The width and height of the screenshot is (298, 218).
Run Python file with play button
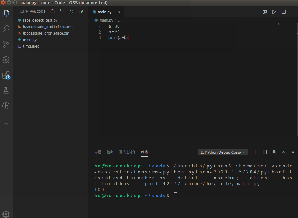coord(274,12)
